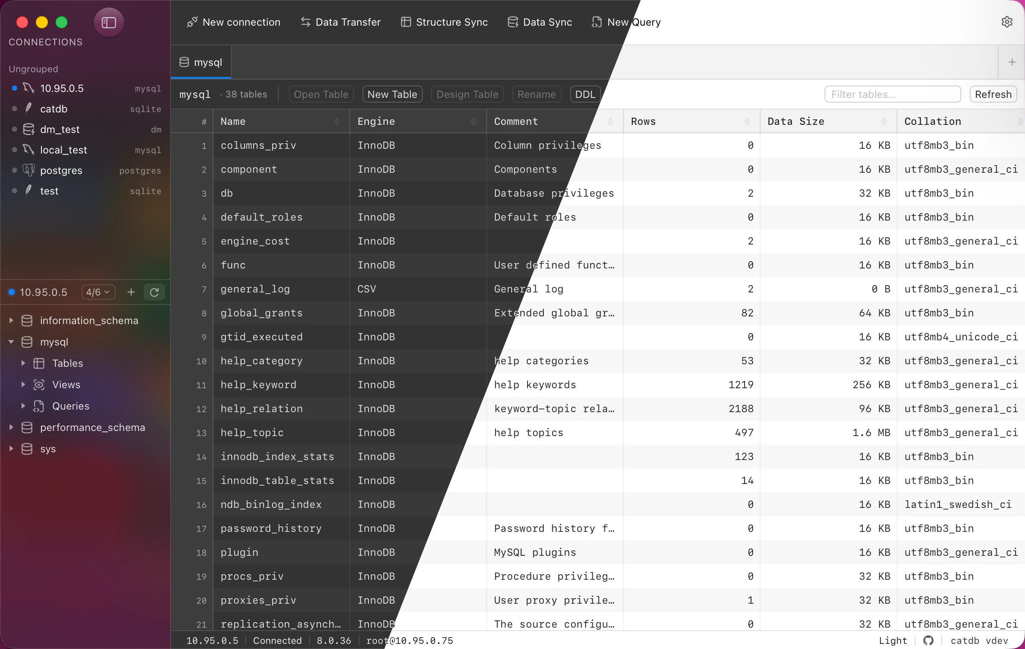Focus the Filter tables input field

[892, 94]
